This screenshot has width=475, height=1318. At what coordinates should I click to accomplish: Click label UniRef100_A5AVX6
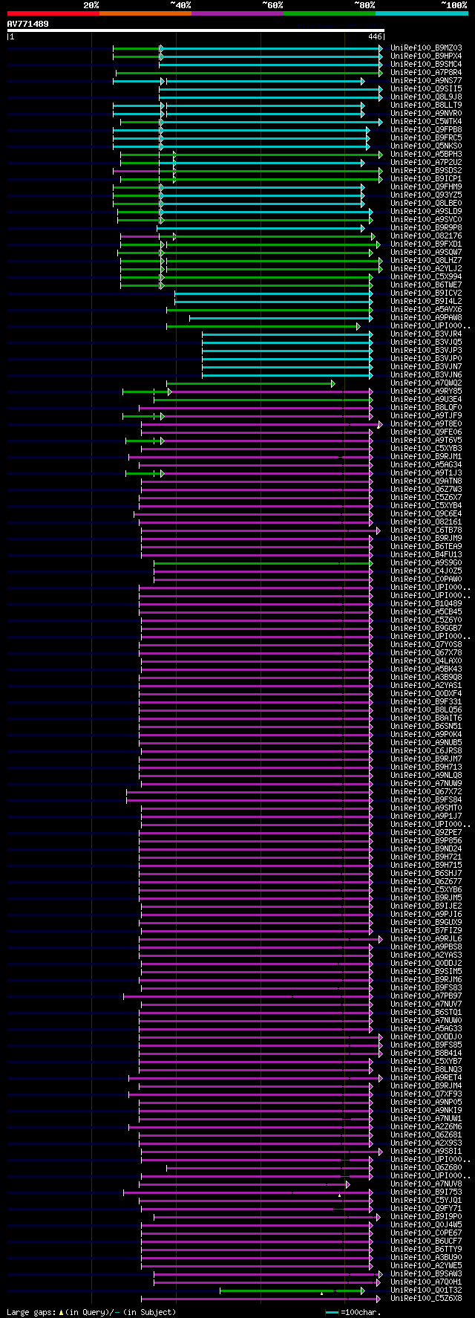[426, 310]
